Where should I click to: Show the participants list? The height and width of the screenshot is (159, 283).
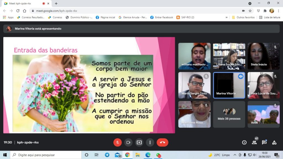click(254, 142)
